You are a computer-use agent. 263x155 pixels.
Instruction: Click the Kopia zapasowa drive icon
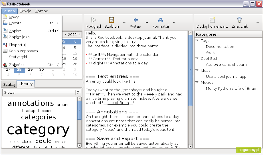pos(5,51)
